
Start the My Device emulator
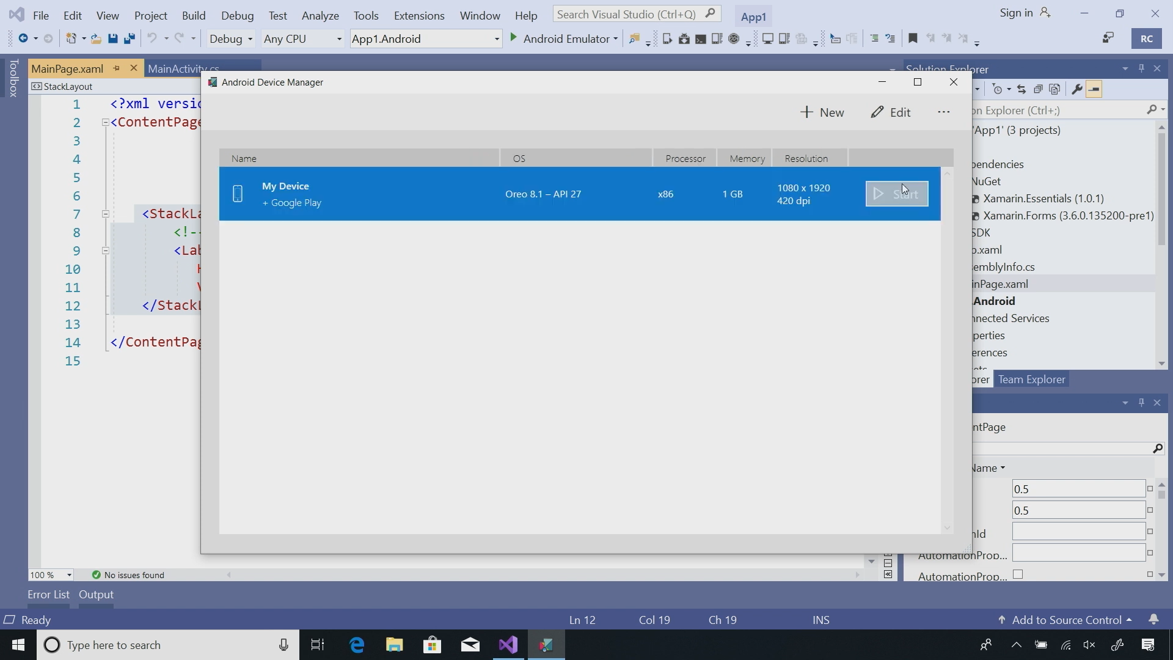896,194
